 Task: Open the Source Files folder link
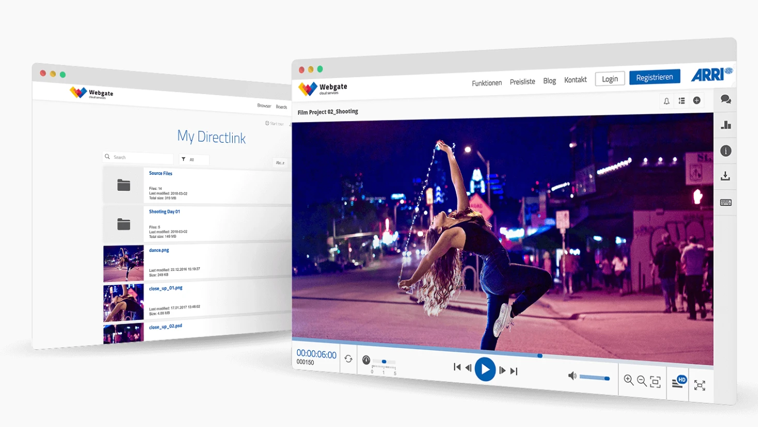coord(161,173)
